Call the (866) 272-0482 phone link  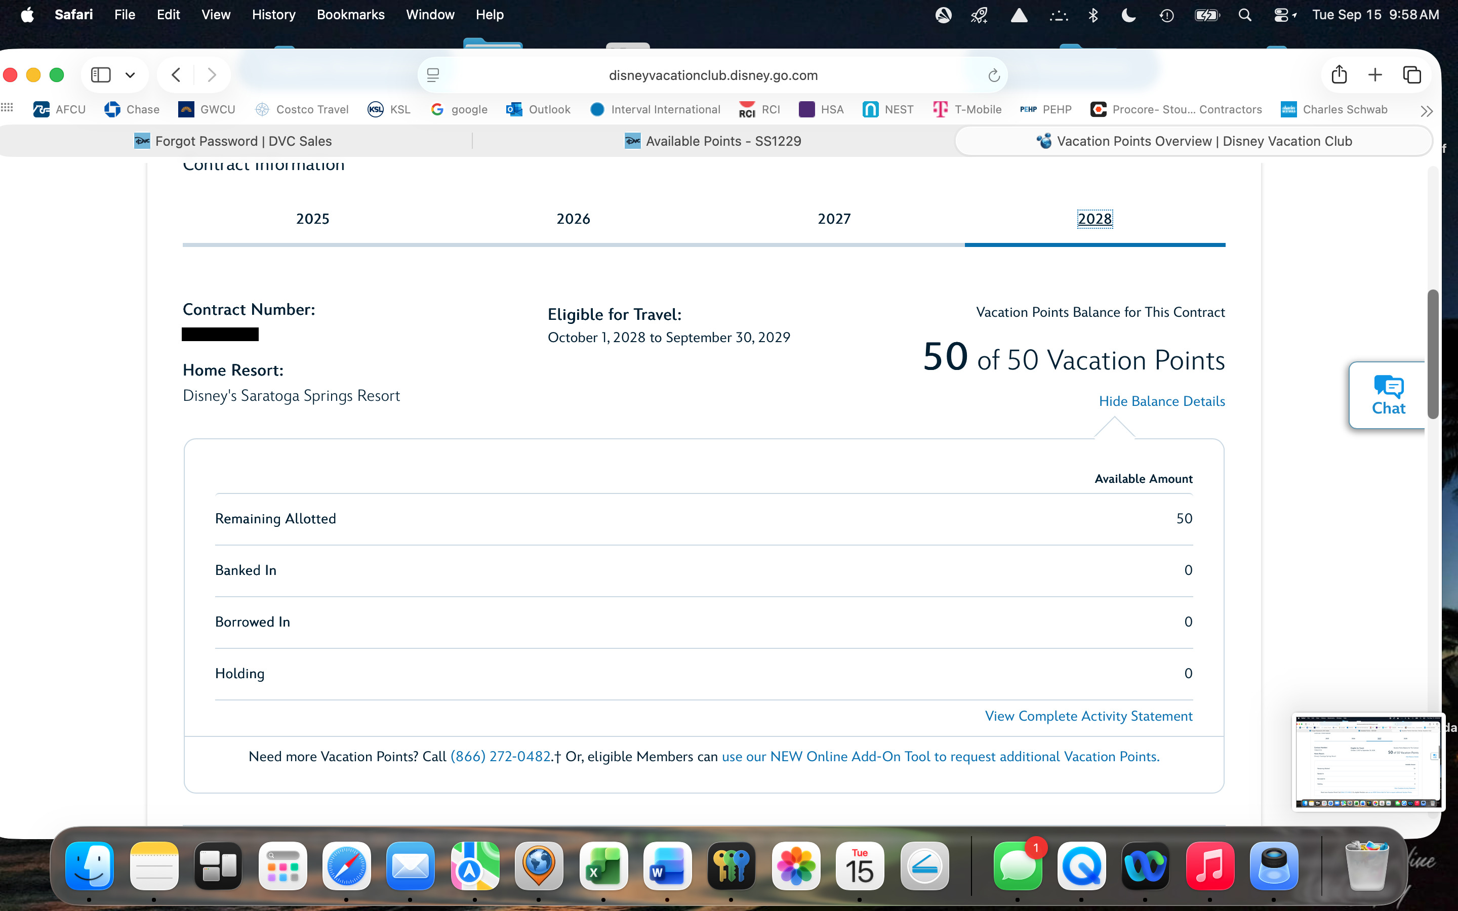[x=501, y=756]
